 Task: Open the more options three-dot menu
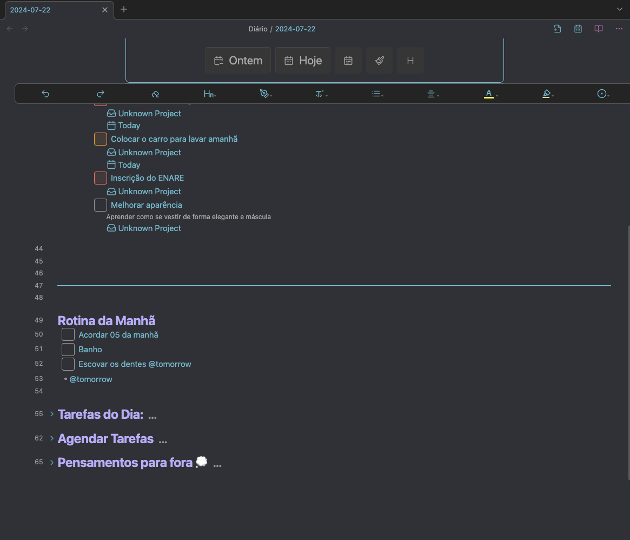[x=619, y=29]
